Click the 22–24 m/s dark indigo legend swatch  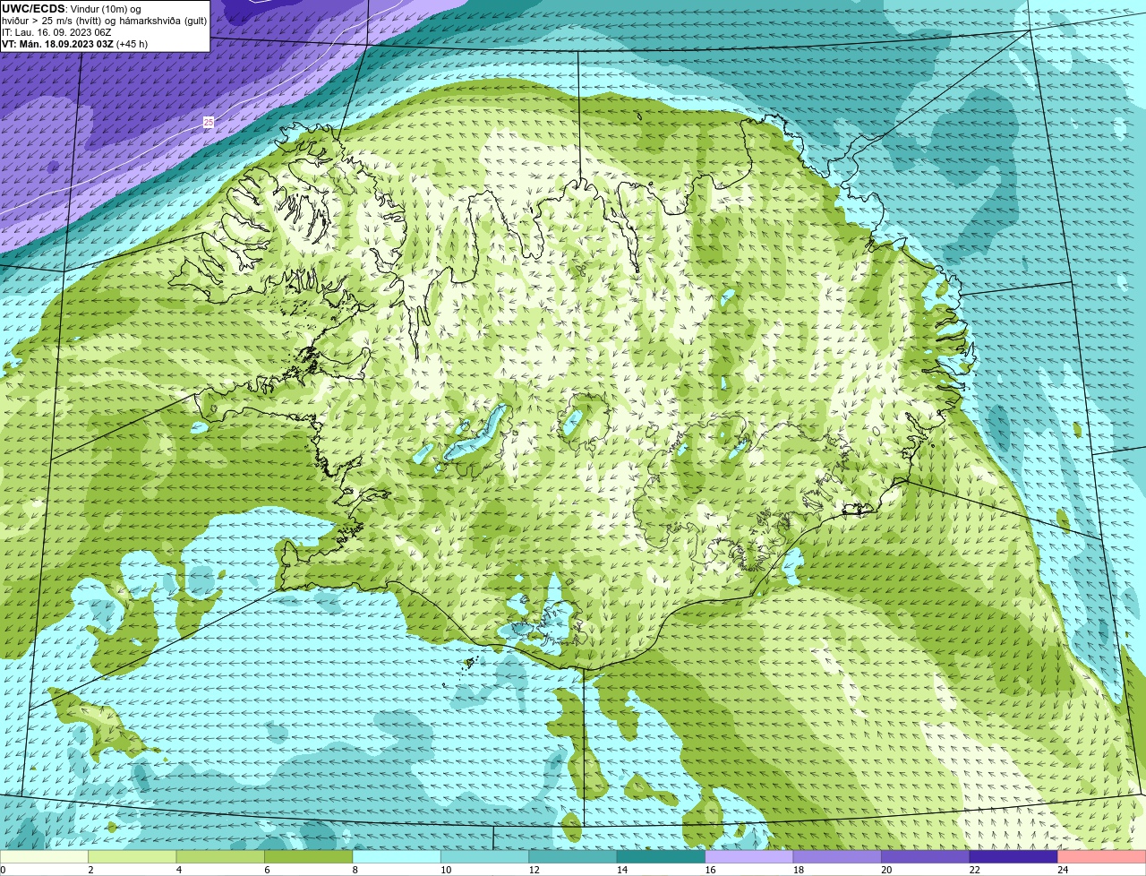point(1013,857)
